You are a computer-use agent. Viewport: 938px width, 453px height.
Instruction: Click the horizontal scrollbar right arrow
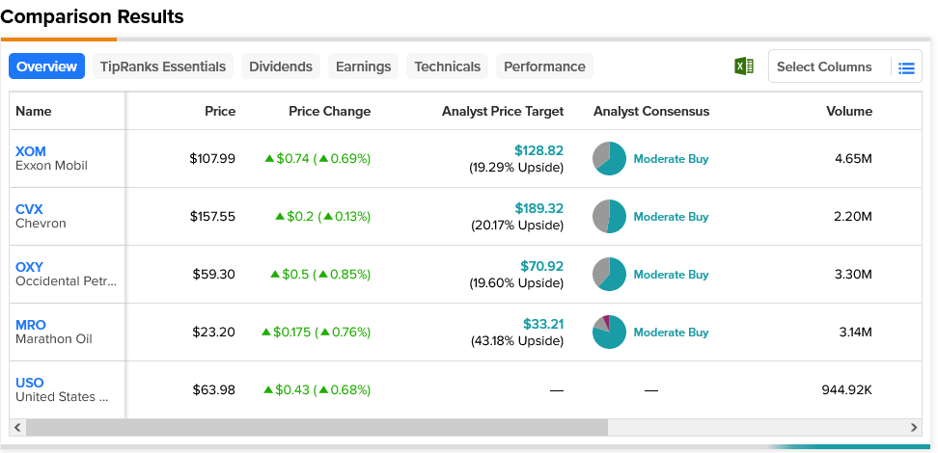[x=914, y=427]
